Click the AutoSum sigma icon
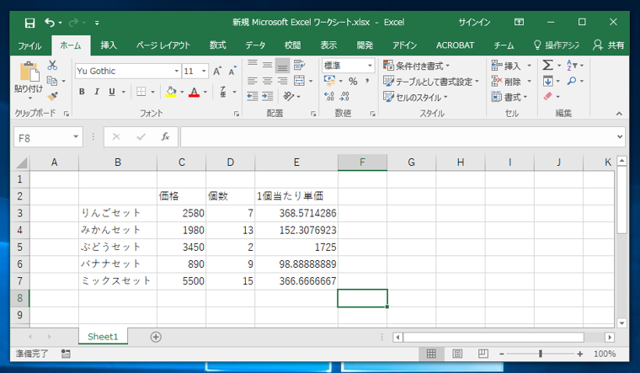Screen dimensions: 640x373 coord(548,66)
